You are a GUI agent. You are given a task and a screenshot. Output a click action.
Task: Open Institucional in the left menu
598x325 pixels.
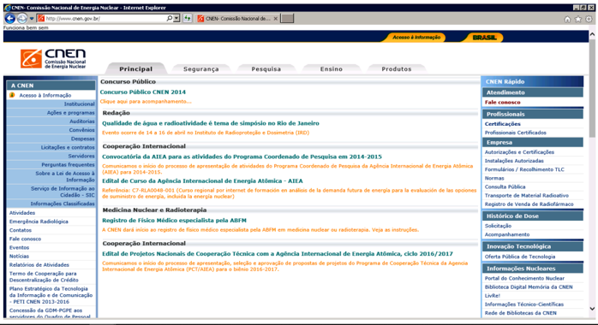tap(80, 103)
